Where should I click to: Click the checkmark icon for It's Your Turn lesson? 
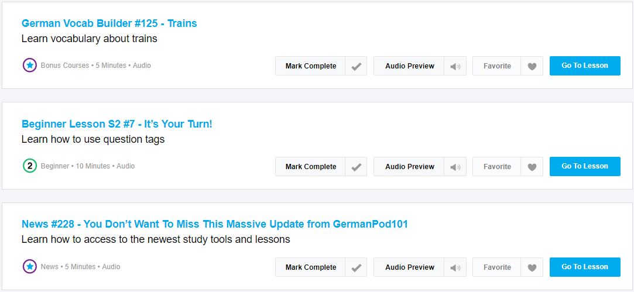coord(356,167)
